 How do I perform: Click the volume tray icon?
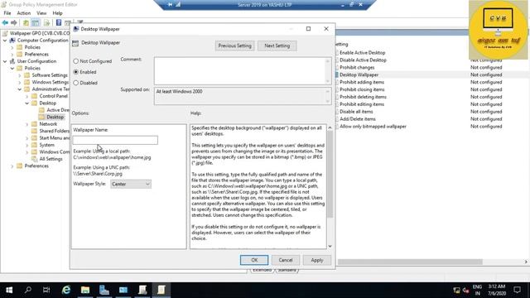coord(465,291)
